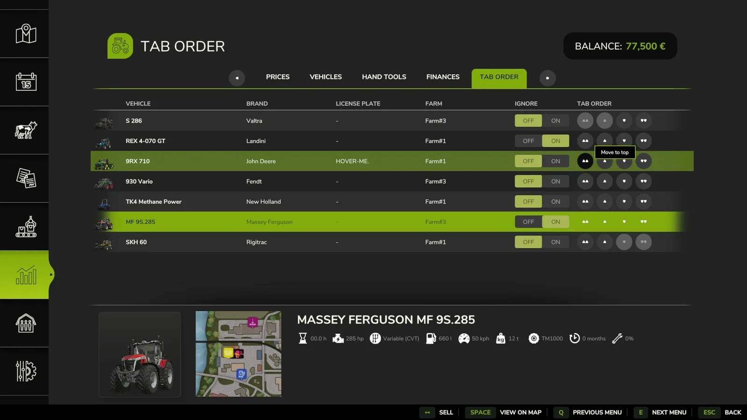Click the minimap location preview

click(238, 354)
